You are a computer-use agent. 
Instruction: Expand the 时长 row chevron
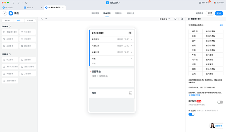131,59
